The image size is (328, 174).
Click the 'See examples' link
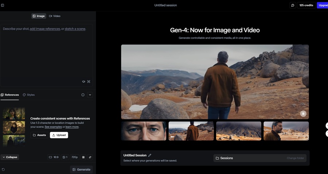pos(53,127)
